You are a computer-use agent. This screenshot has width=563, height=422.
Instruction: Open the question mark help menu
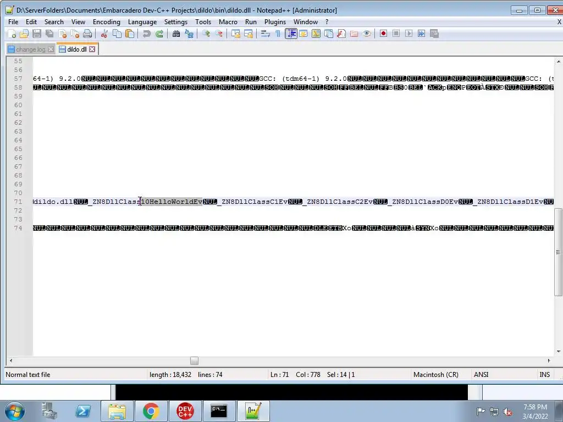point(327,22)
